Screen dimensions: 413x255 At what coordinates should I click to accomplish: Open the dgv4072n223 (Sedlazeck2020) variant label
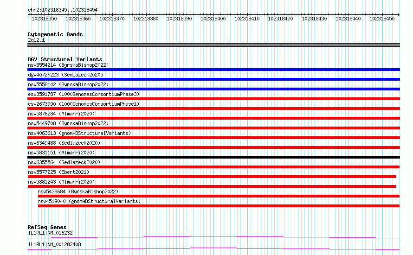pyautogui.click(x=65, y=75)
